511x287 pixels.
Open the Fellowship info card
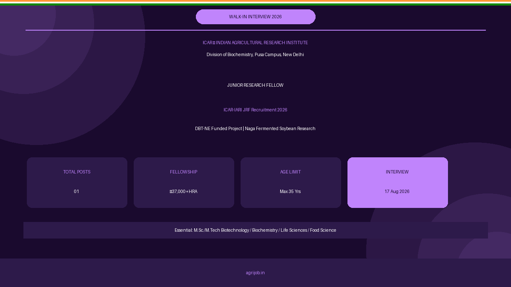point(184,182)
